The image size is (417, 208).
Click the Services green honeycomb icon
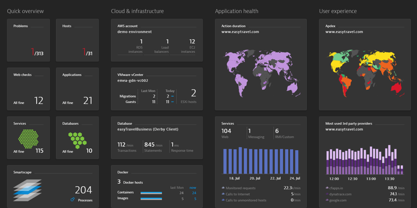coord(28,139)
